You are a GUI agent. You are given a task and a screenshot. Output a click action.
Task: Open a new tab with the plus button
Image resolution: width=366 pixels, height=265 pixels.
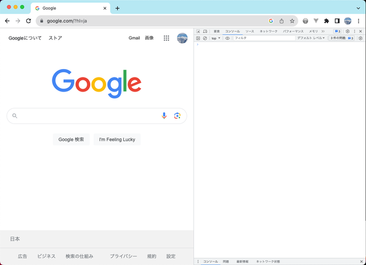pyautogui.click(x=117, y=9)
